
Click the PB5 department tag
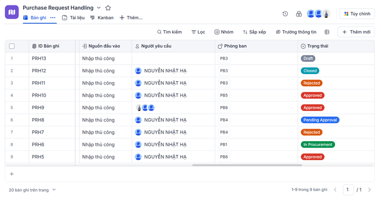click(x=224, y=96)
